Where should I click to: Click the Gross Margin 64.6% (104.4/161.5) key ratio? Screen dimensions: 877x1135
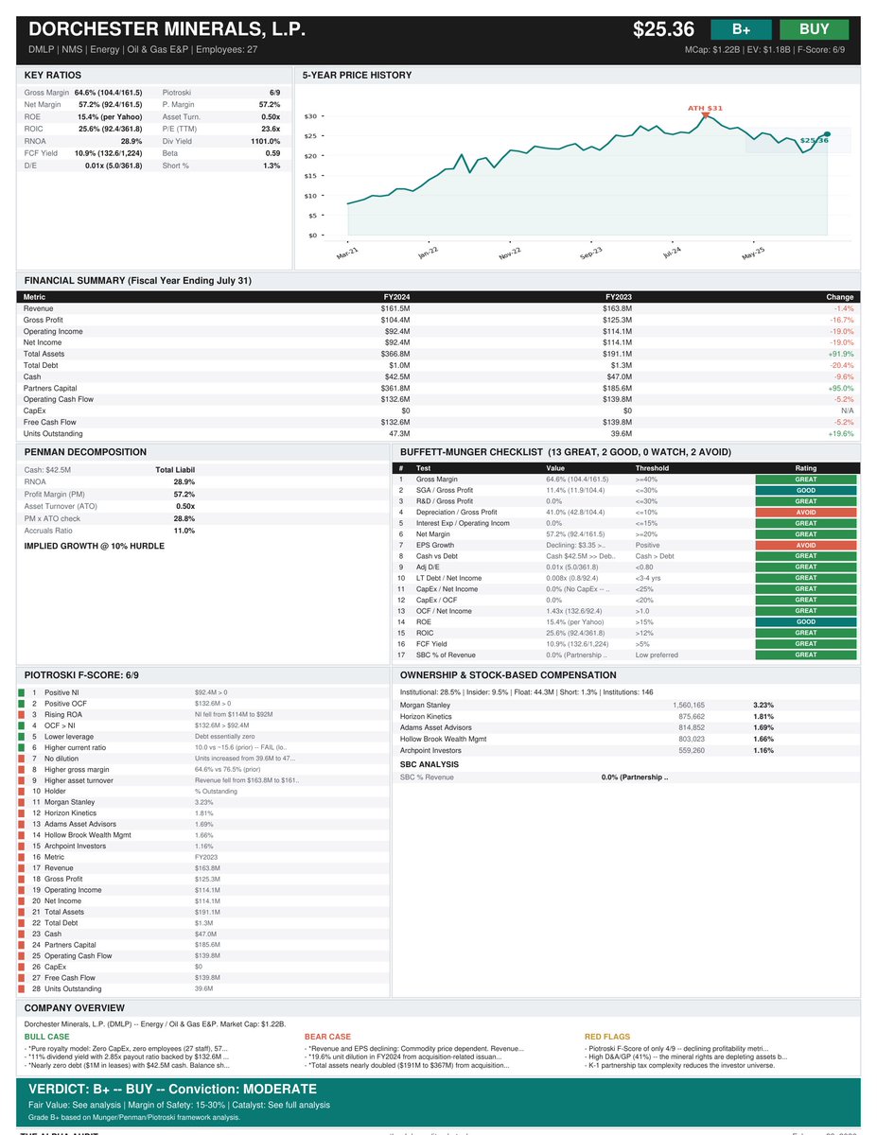pyautogui.click(x=83, y=92)
